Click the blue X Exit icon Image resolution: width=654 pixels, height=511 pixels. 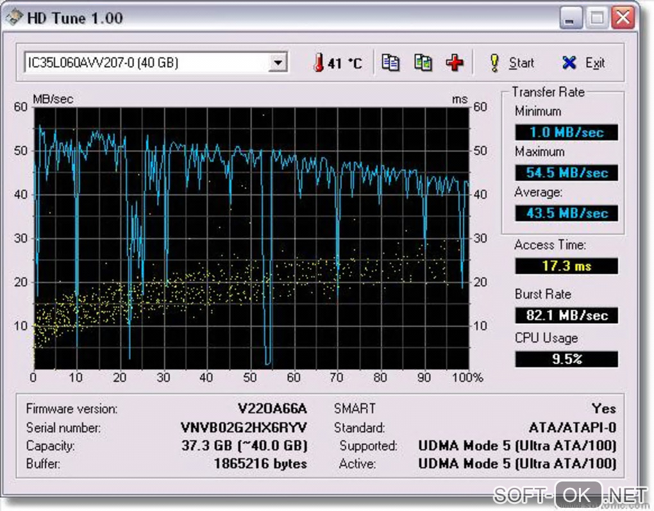tap(569, 63)
